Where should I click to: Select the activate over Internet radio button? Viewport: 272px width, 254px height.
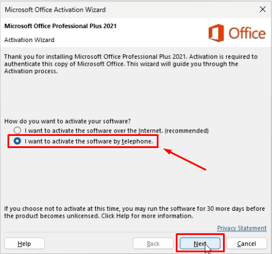tap(17, 130)
